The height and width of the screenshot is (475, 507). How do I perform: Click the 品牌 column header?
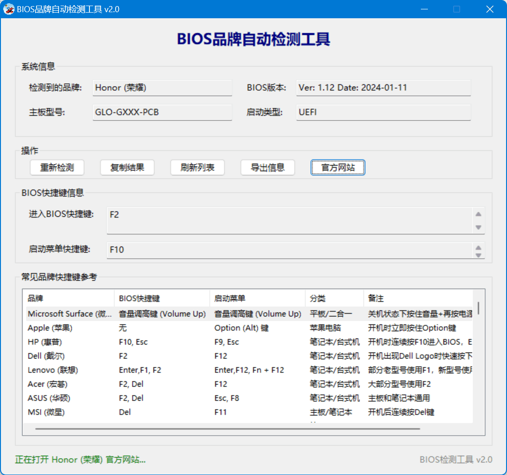(68, 298)
